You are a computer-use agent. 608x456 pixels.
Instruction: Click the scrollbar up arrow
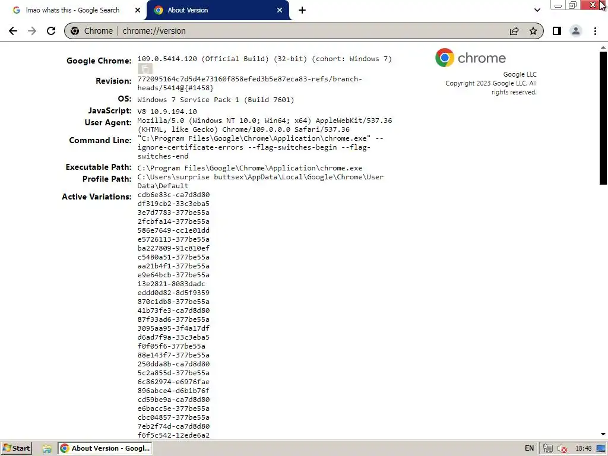603,47
